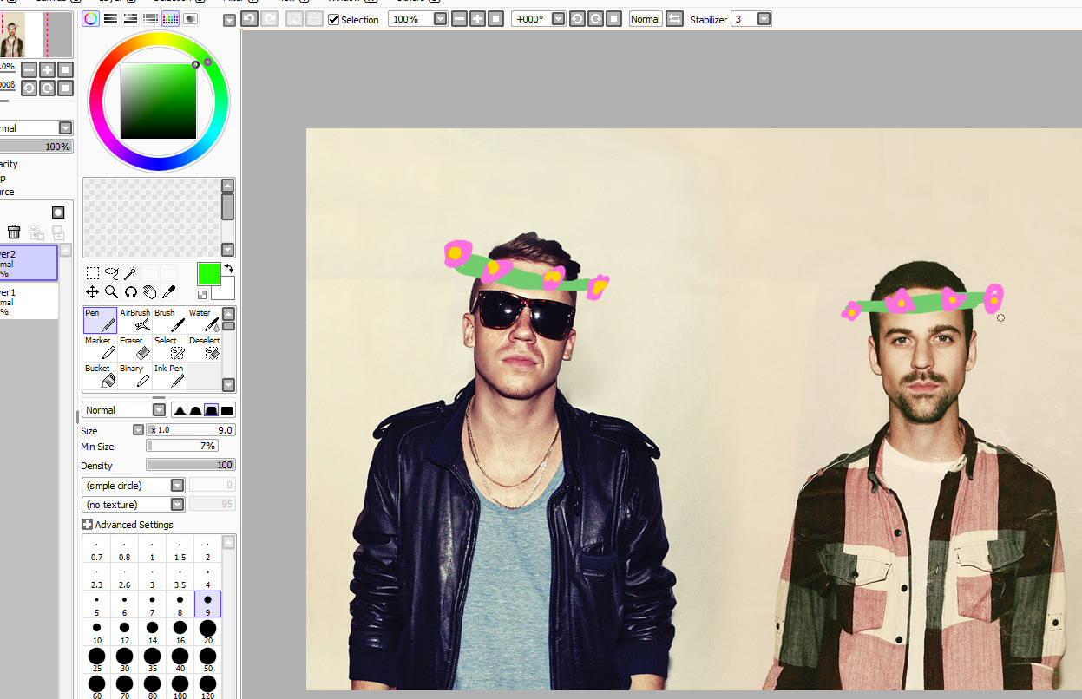Image resolution: width=1082 pixels, height=699 pixels.
Task: Click the navigator thumbnail preview
Action: [x=36, y=35]
